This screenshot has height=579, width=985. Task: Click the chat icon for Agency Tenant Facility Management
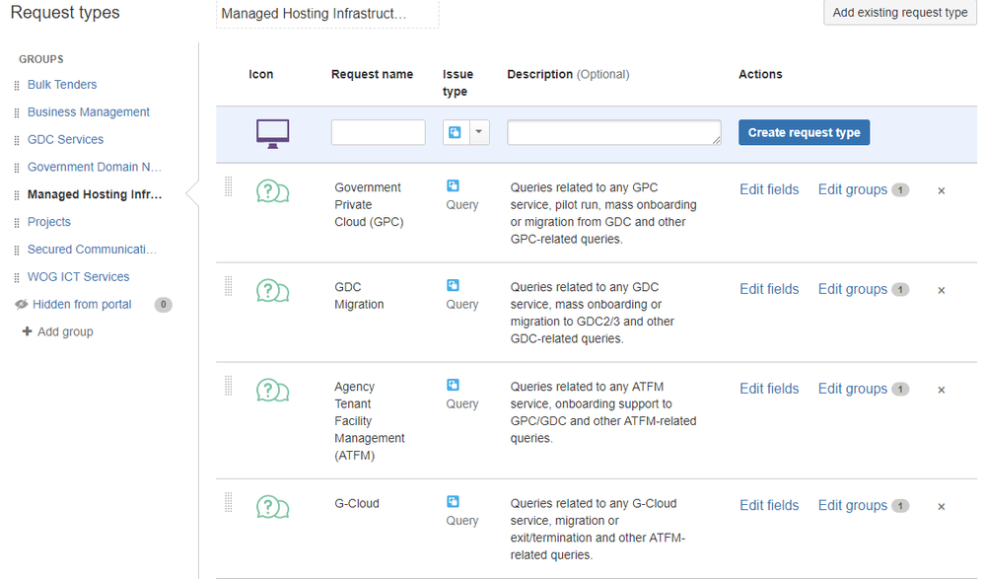click(273, 391)
